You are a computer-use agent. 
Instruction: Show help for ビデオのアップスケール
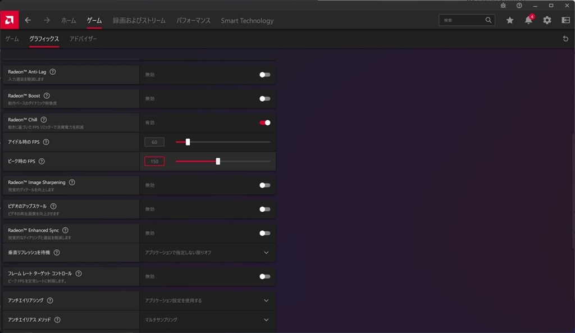click(x=53, y=206)
